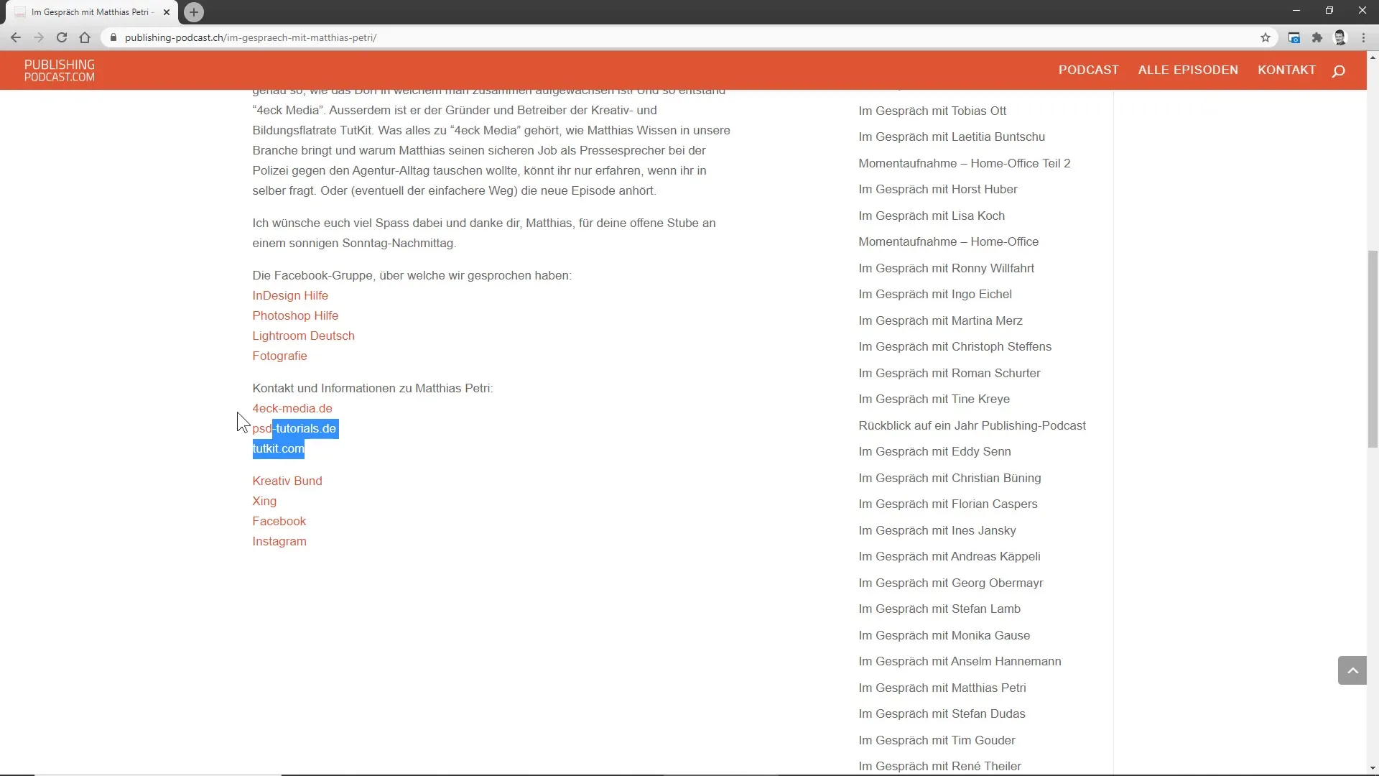Open episode Im Gespräch mit Ines Jansky
This screenshot has height=776, width=1379.
click(x=937, y=530)
